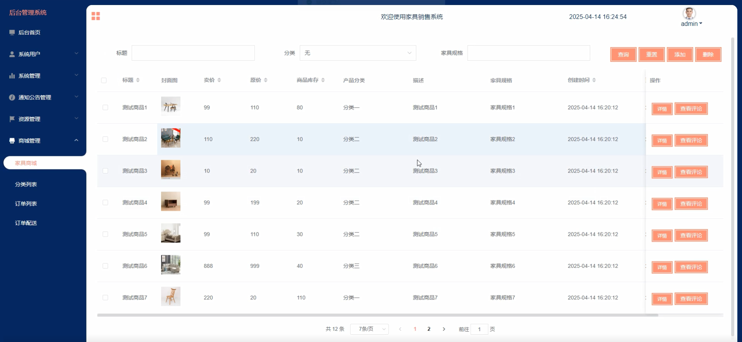The height and width of the screenshot is (342, 742).
Task: Open the 测试商品4 cover thumbnail
Action: (x=171, y=201)
